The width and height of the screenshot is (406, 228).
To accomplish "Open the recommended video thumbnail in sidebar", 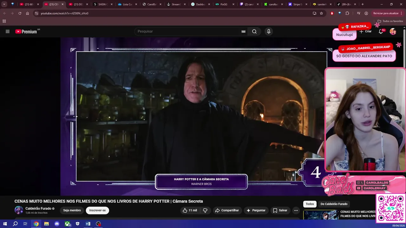I will click(x=321, y=214).
